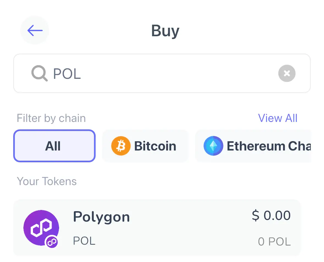
Task: Select the All chain filter
Action: pyautogui.click(x=54, y=146)
